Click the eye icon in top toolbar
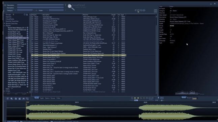218x122 pixels. (144, 10)
